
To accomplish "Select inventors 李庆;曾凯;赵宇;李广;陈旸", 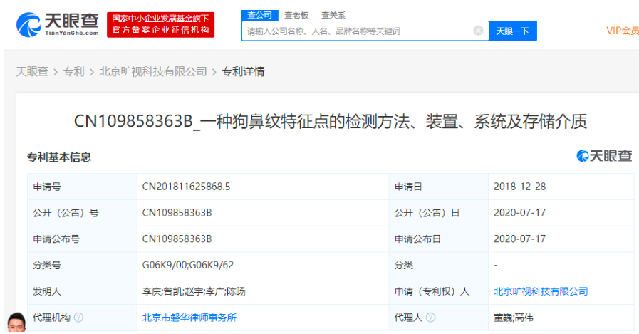I will [x=194, y=291].
